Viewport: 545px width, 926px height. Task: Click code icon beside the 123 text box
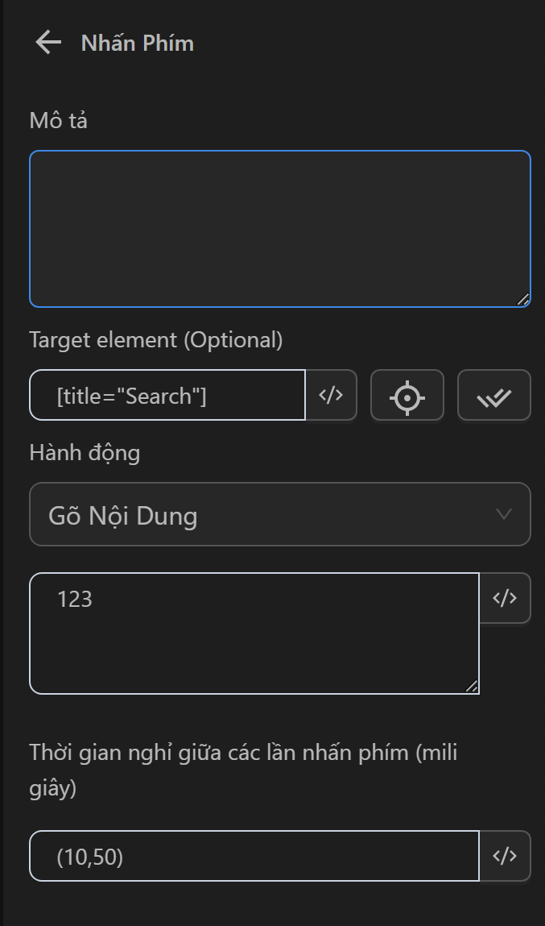(x=505, y=598)
